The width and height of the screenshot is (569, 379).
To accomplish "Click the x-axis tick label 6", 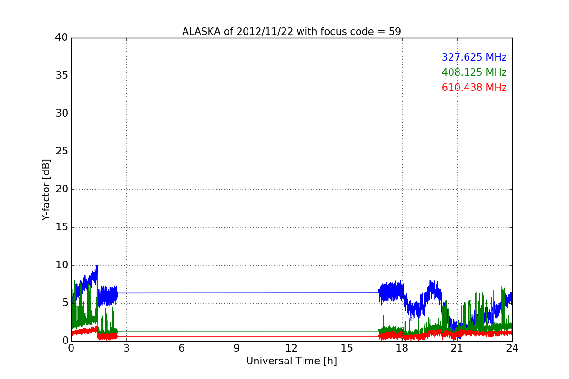I will [x=181, y=348].
